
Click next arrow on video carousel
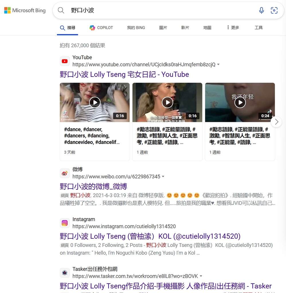(276, 122)
